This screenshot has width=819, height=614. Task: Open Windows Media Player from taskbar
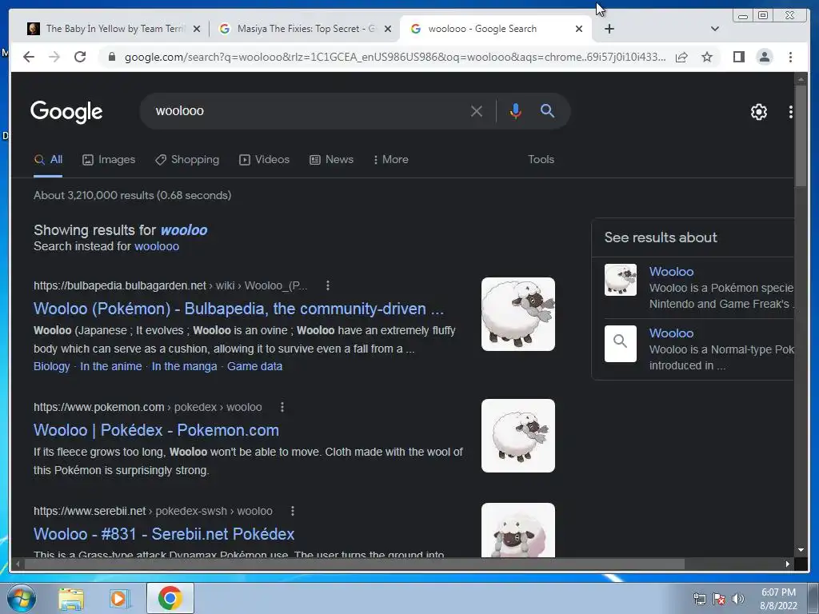coord(120,598)
